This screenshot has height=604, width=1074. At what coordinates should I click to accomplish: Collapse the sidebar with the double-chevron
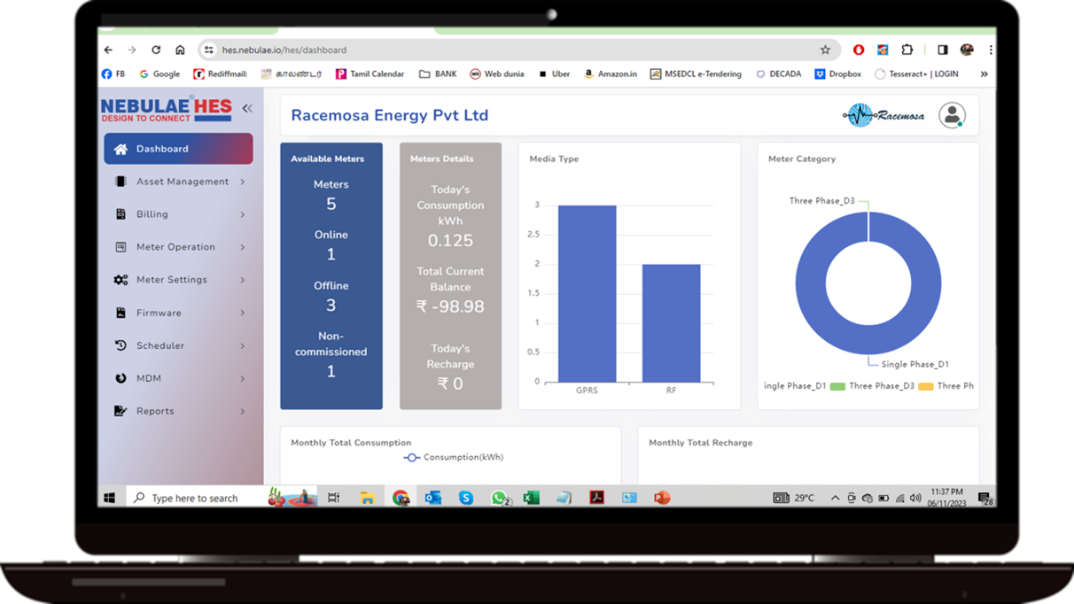tap(246, 108)
